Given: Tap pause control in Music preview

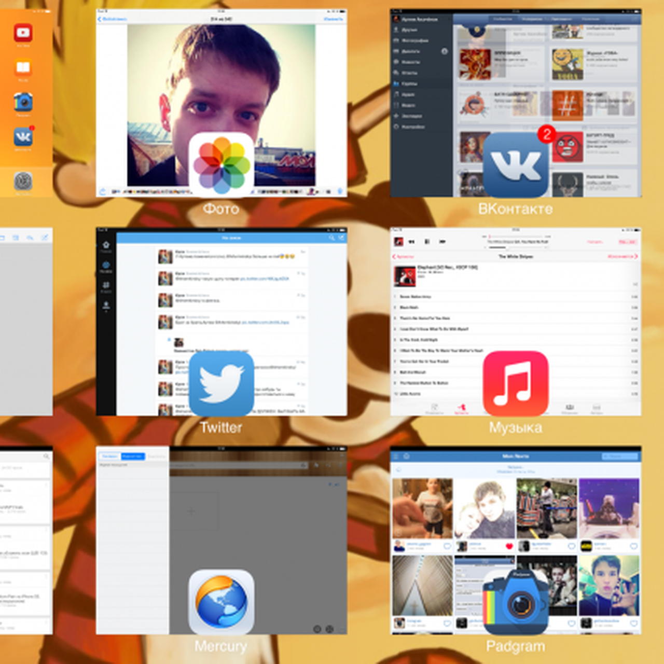Looking at the screenshot, I should pyautogui.click(x=427, y=242).
